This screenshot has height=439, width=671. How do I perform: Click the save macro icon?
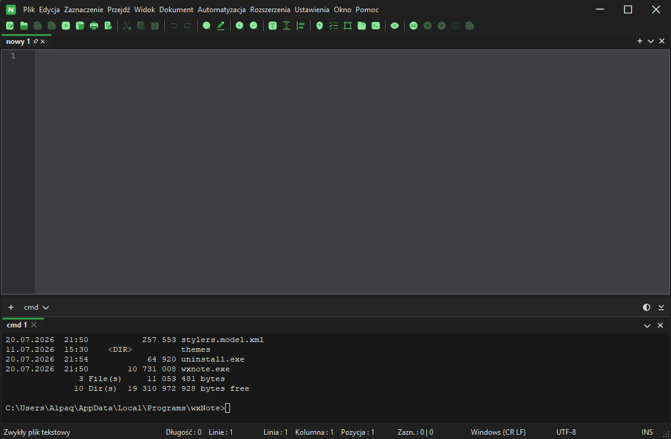tap(470, 26)
